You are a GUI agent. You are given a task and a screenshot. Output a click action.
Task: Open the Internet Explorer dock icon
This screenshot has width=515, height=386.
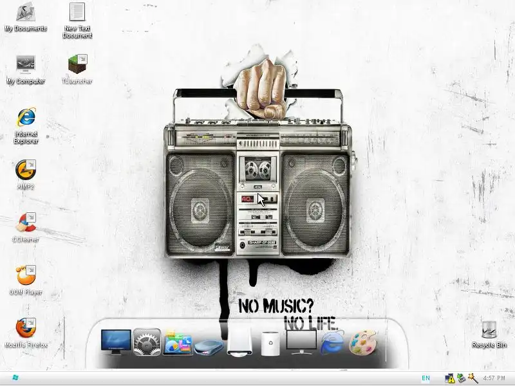coord(332,342)
